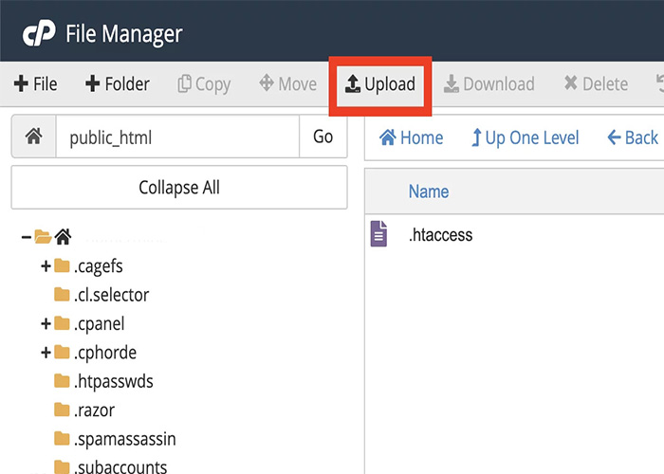Collapse the root home folder with minus

click(27, 237)
